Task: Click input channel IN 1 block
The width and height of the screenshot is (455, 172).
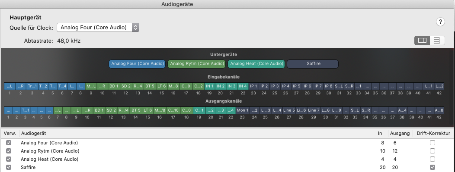Action: coord(209,86)
